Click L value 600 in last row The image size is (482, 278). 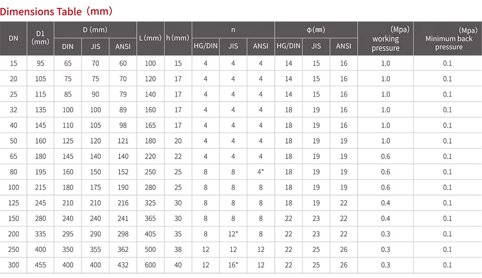[x=150, y=265]
